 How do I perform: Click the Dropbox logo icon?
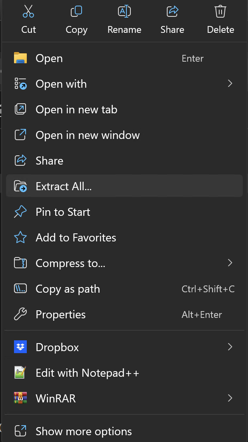click(20, 347)
